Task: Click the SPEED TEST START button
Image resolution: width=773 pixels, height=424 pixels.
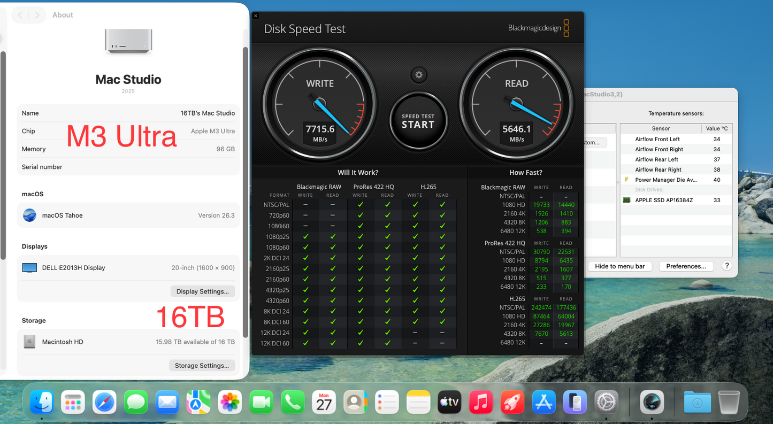Action: click(x=418, y=122)
